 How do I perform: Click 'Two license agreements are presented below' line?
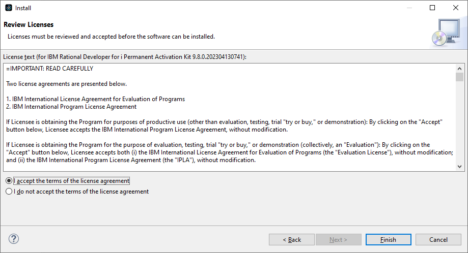point(66,84)
